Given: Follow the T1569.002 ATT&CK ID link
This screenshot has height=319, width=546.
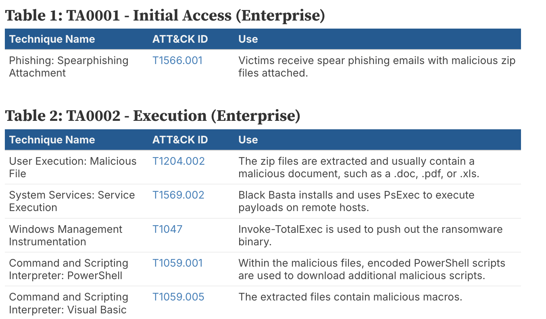Looking at the screenshot, I should [x=178, y=195].
